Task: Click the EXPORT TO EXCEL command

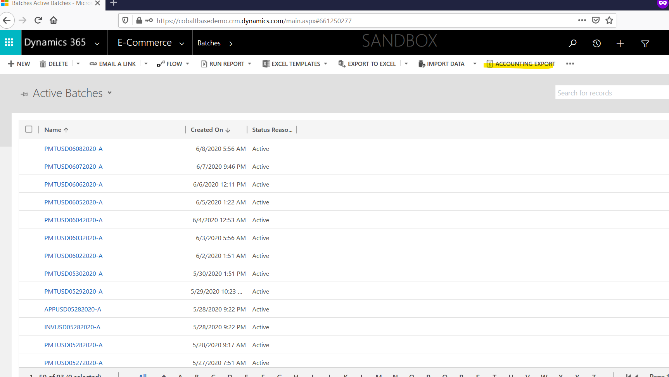Action: click(367, 64)
